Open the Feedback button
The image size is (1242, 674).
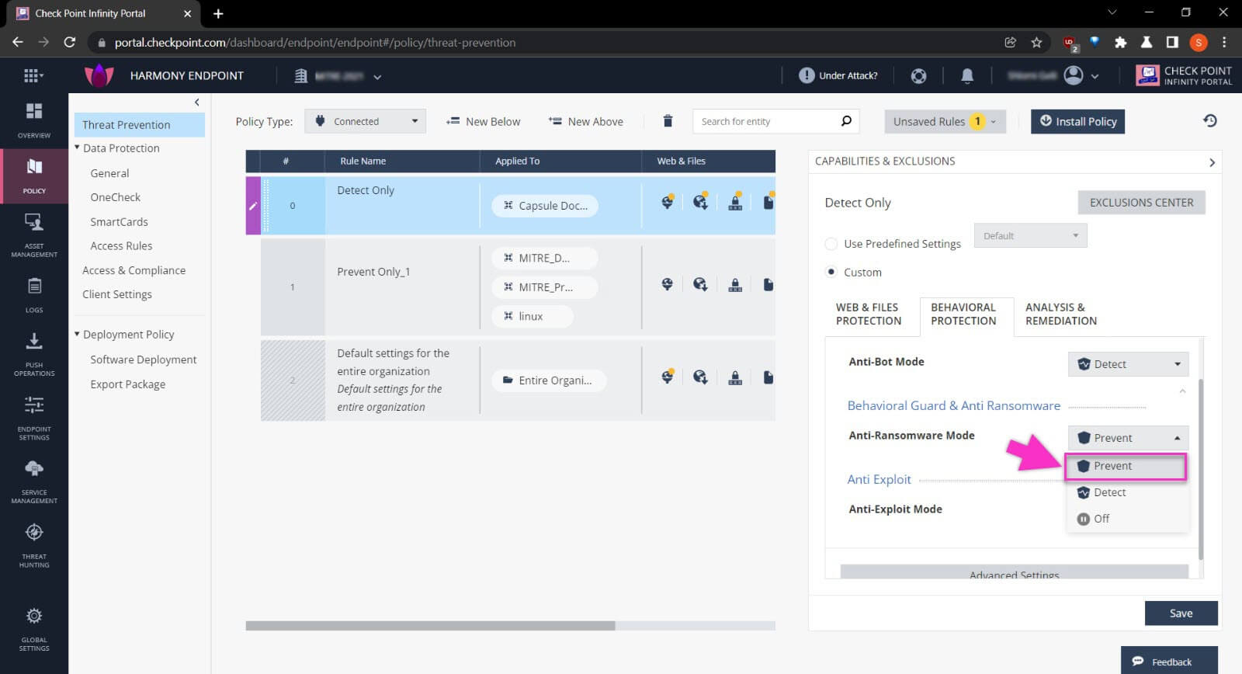(x=1169, y=661)
